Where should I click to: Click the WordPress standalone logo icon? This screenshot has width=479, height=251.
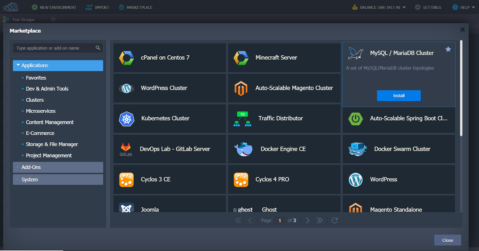coord(356,180)
